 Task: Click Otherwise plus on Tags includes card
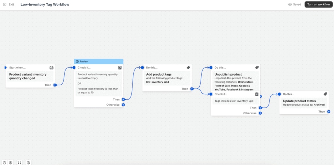(260, 113)
